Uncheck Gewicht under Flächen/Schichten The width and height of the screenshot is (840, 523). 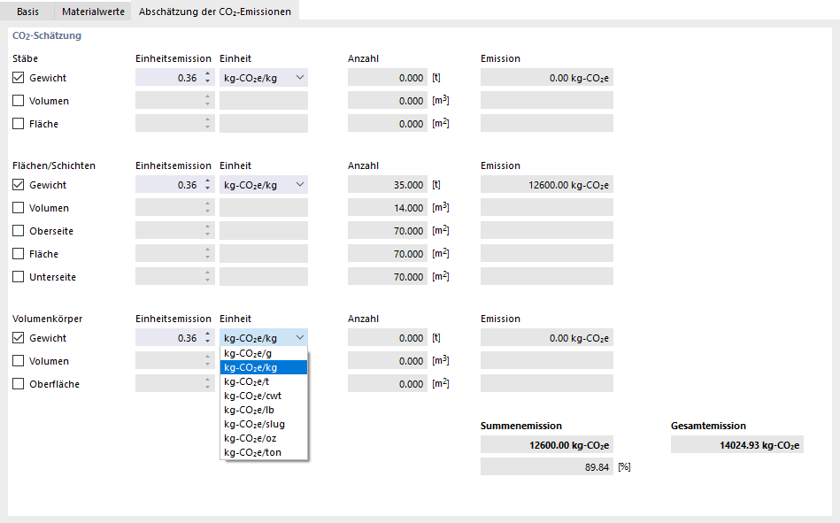click(x=19, y=185)
